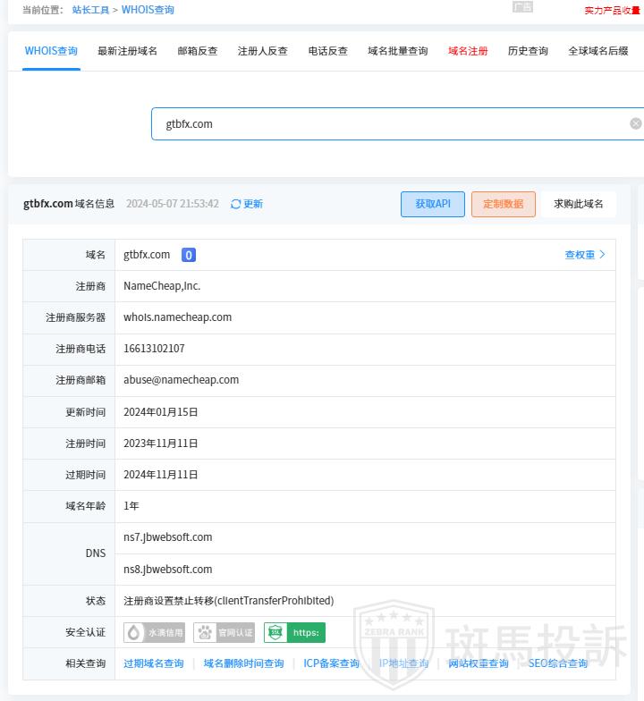Click the 求购此域名 button
This screenshot has height=701, width=644.
[x=578, y=204]
